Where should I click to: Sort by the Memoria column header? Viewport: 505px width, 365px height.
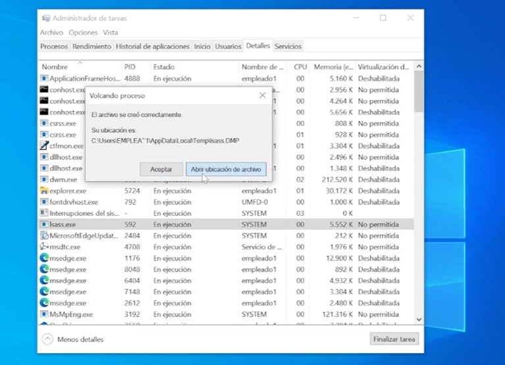pyautogui.click(x=332, y=67)
